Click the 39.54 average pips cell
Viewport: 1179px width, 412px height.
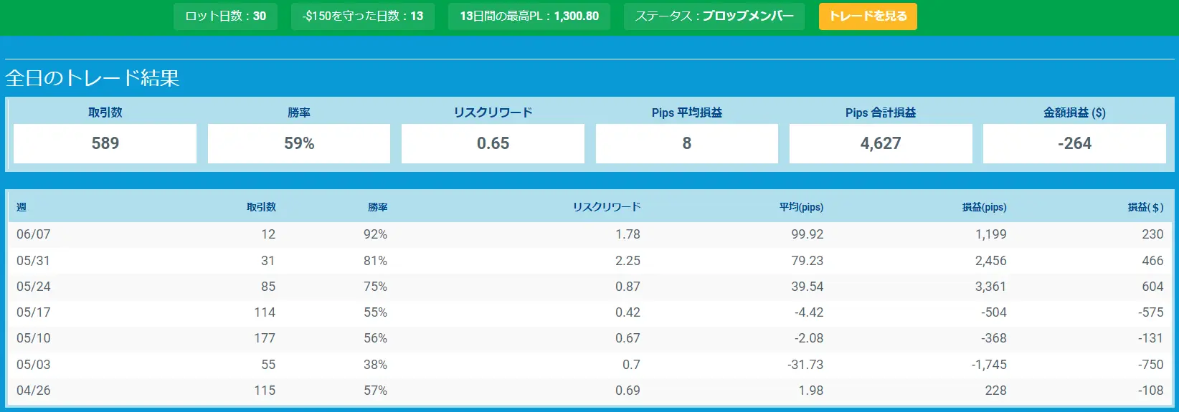pyautogui.click(x=808, y=287)
